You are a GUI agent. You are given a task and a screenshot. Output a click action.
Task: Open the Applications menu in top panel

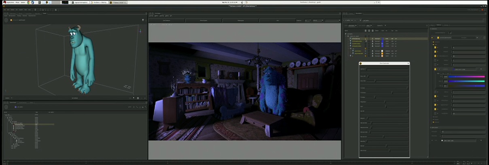click(x=10, y=2)
